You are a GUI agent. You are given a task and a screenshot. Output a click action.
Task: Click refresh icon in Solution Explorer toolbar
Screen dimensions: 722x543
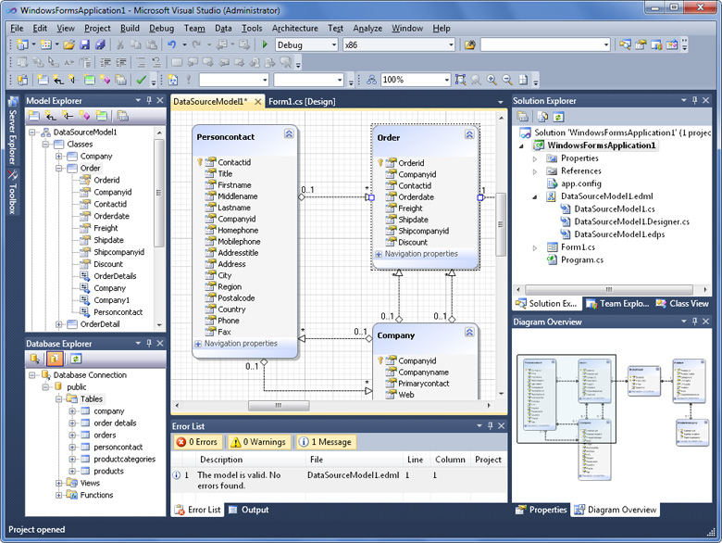[558, 117]
